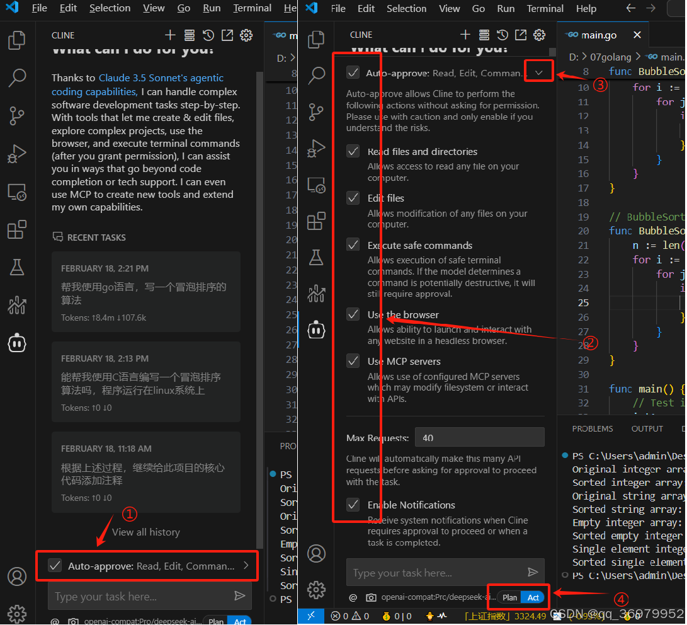Viewport: 687px width, 625px height.
Task: Toggle Auto-approve checkbox in left window
Action: (x=55, y=565)
